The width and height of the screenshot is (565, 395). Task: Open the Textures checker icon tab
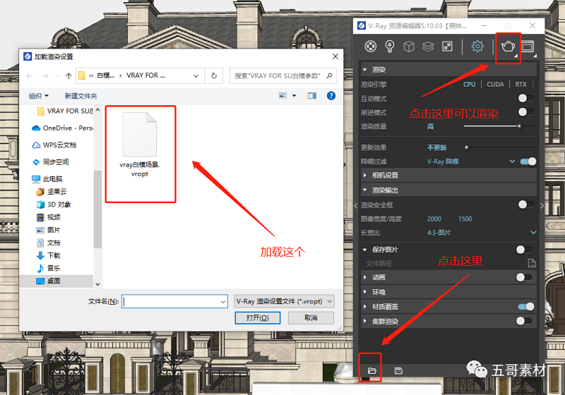coord(447,47)
